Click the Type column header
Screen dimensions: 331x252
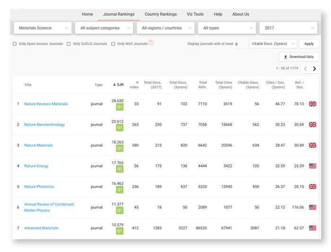tap(98, 84)
